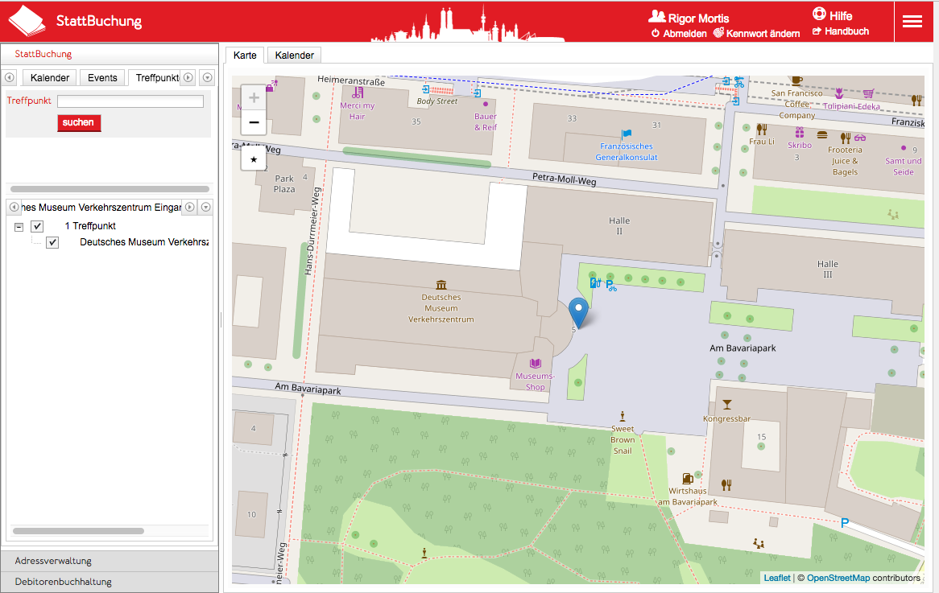Open the hamburger menu in header
The image size is (939, 593).
912,22
